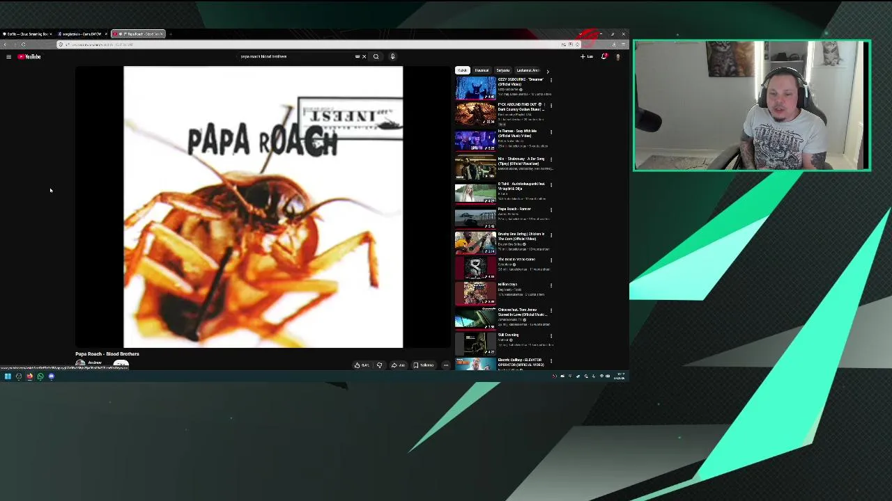Open the WhatsApp taskbar icon
This screenshot has width=892, height=501.
tap(40, 376)
